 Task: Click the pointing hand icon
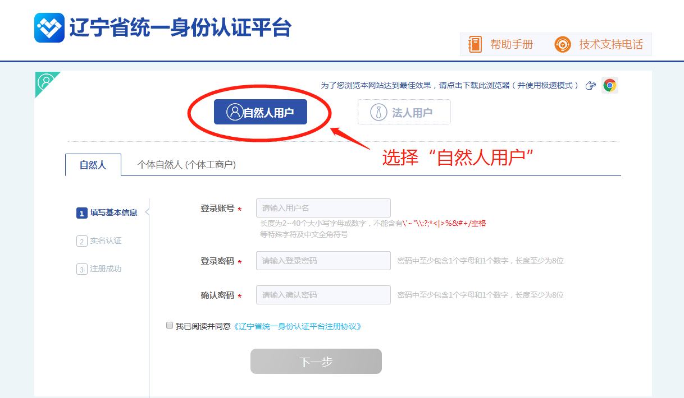[x=590, y=85]
